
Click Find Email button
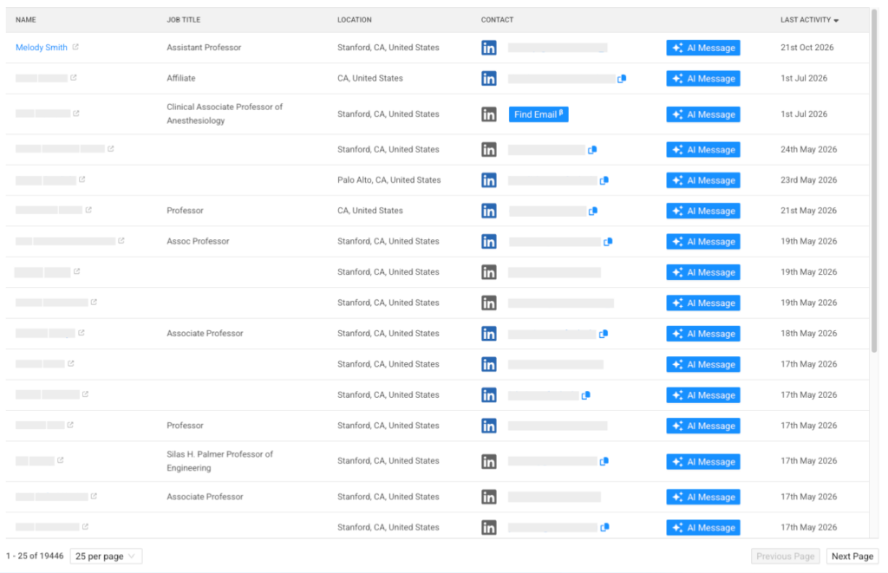click(539, 114)
